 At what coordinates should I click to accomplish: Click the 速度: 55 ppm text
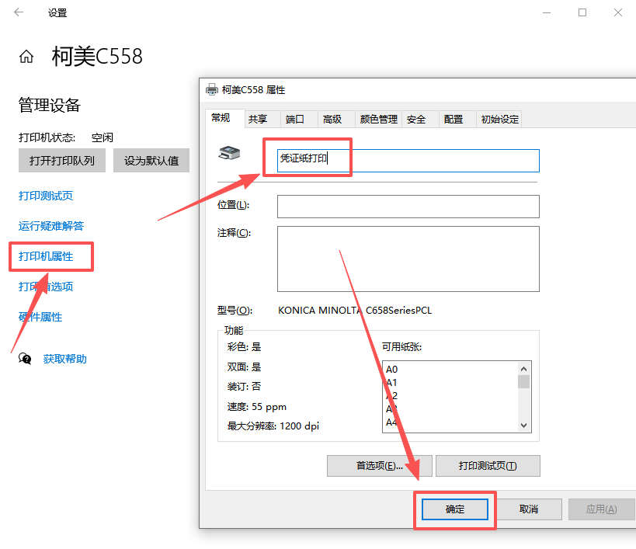click(257, 407)
